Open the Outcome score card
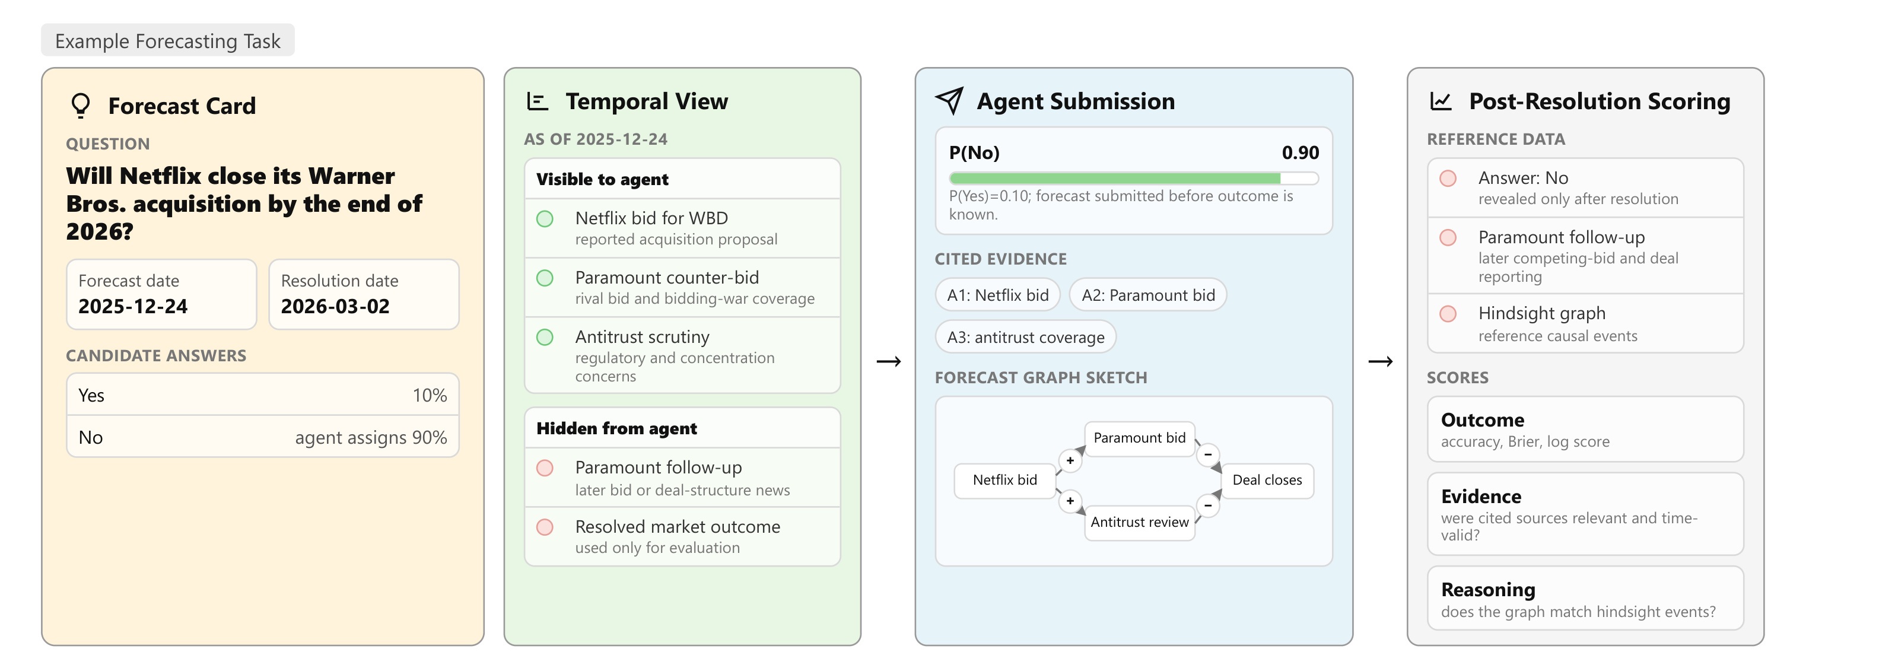 (1585, 430)
